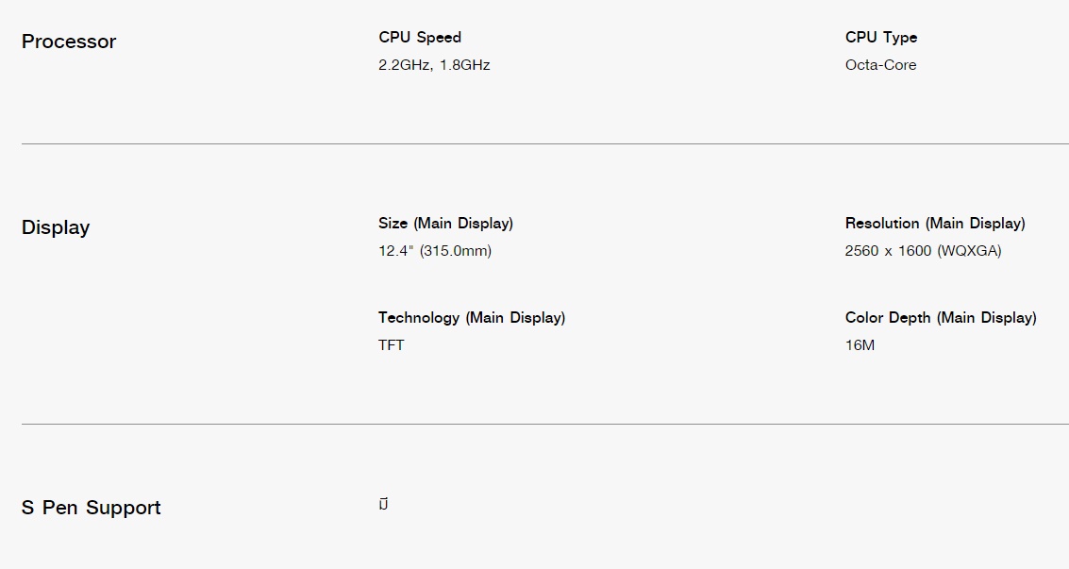1069x569 pixels.
Task: Click the Display section heading
Action: (56, 227)
